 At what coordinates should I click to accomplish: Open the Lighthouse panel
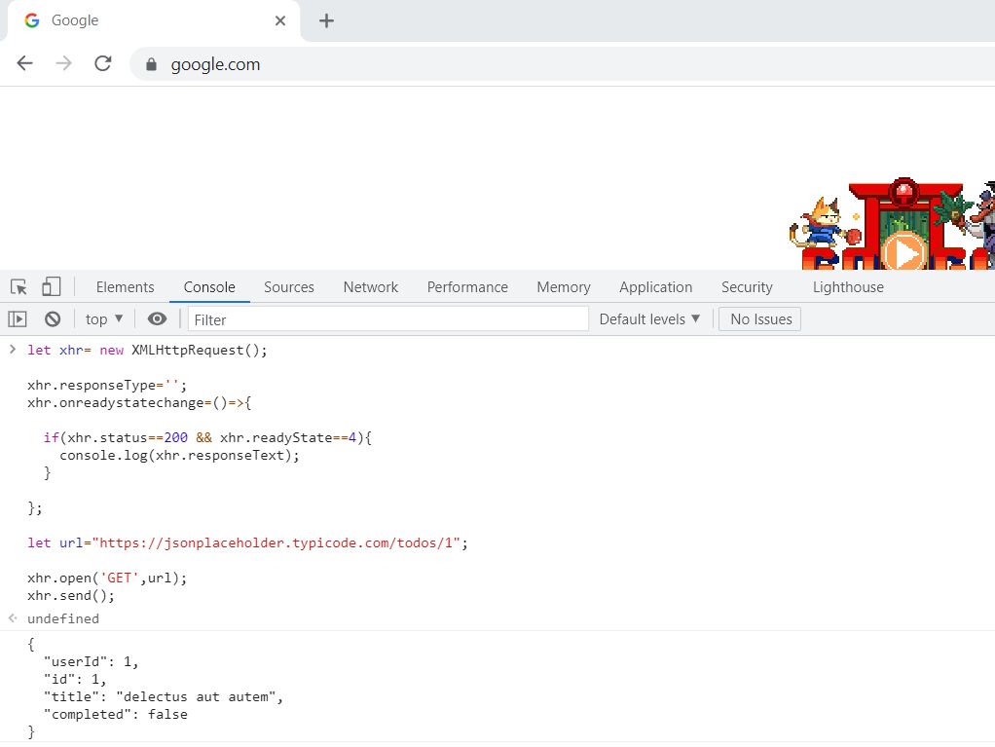(847, 286)
